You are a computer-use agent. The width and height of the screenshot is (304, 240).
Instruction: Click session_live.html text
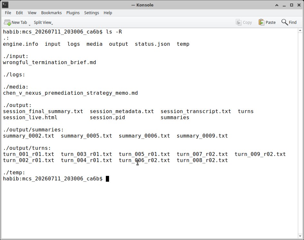click(30, 118)
